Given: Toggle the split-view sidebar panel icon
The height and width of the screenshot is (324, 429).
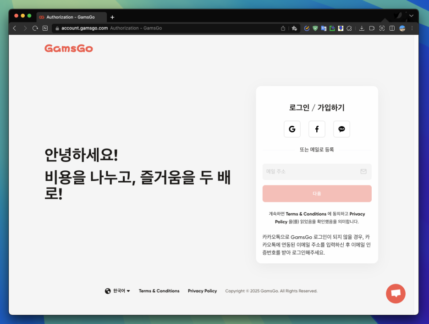Looking at the screenshot, I should click(x=392, y=28).
